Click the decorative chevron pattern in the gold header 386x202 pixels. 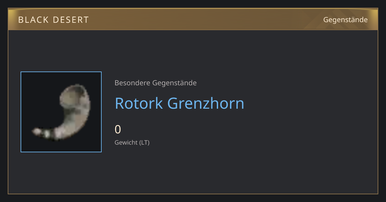pos(341,20)
